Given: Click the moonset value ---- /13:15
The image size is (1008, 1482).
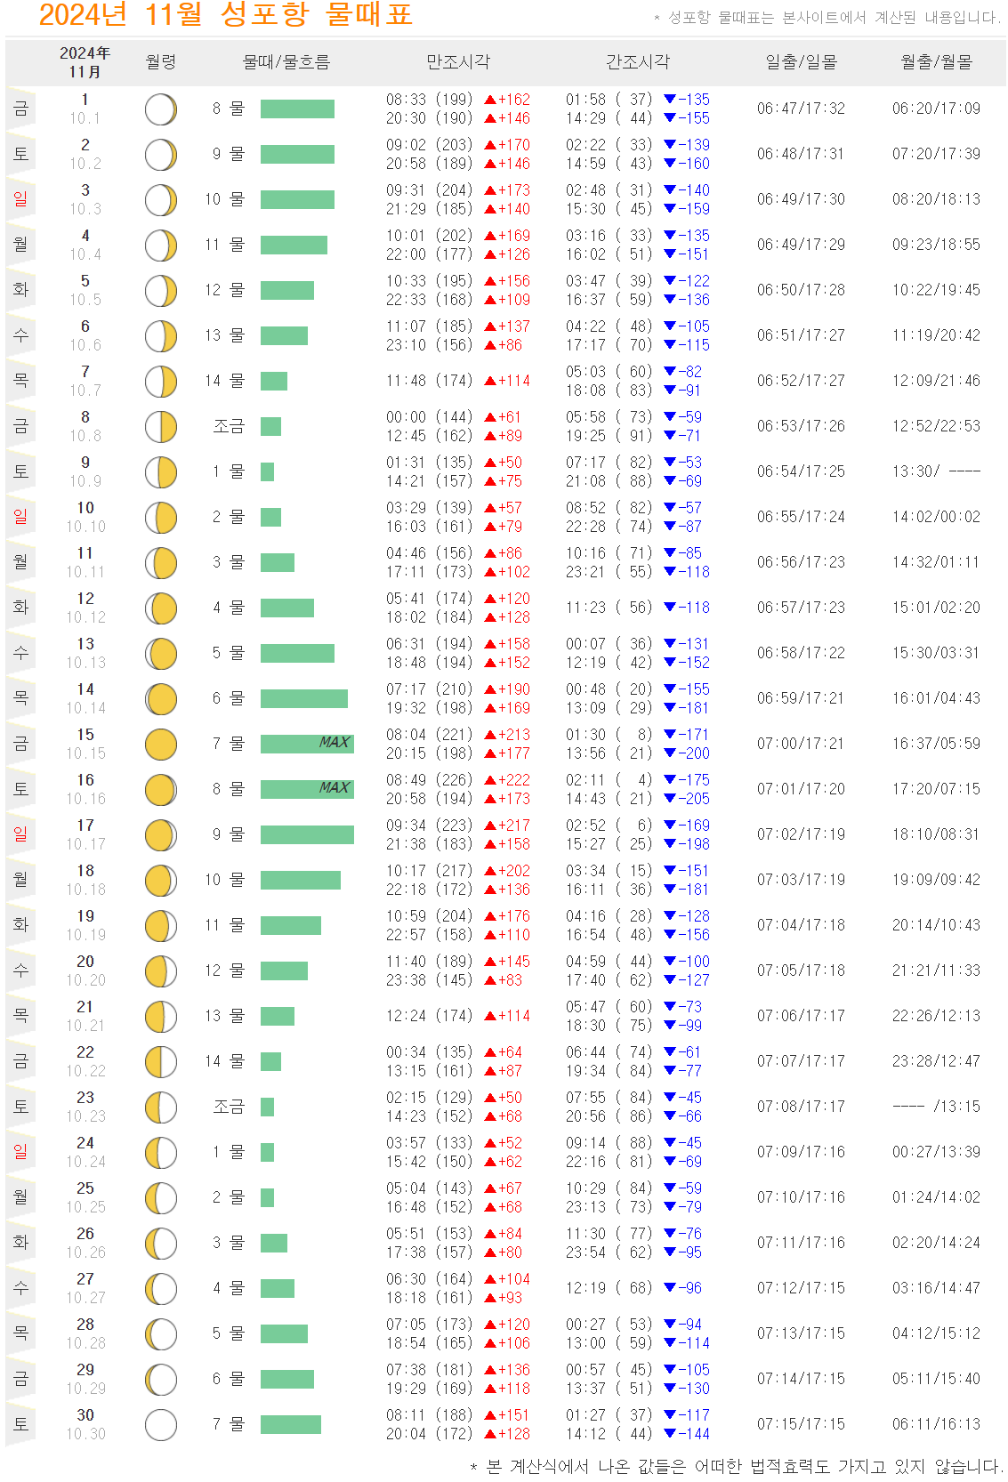Looking at the screenshot, I should tap(937, 1107).
